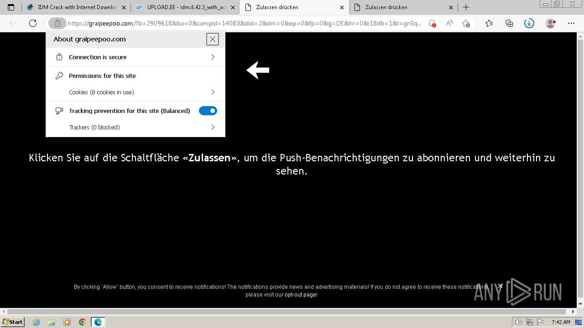The width and height of the screenshot is (584, 328).
Task: Launch Internet Explorer from taskbar
Action: click(36, 322)
